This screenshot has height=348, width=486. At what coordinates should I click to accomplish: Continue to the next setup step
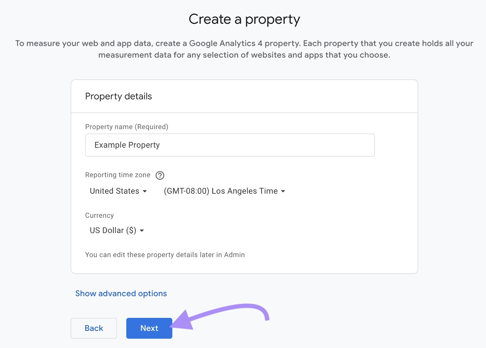point(149,328)
